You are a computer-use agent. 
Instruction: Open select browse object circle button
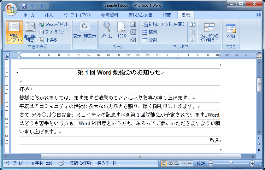tap(259, 144)
